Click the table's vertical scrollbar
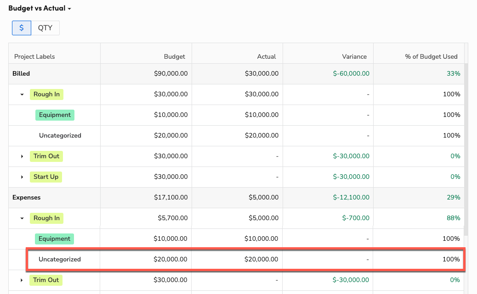This screenshot has height=294, width=477. [466, 149]
